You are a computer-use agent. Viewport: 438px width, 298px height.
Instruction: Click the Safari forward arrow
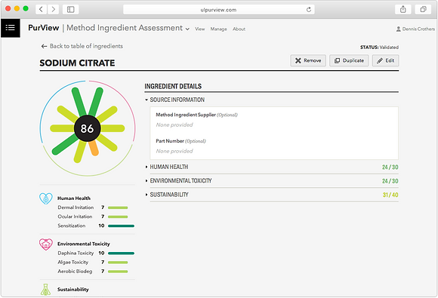(53, 10)
